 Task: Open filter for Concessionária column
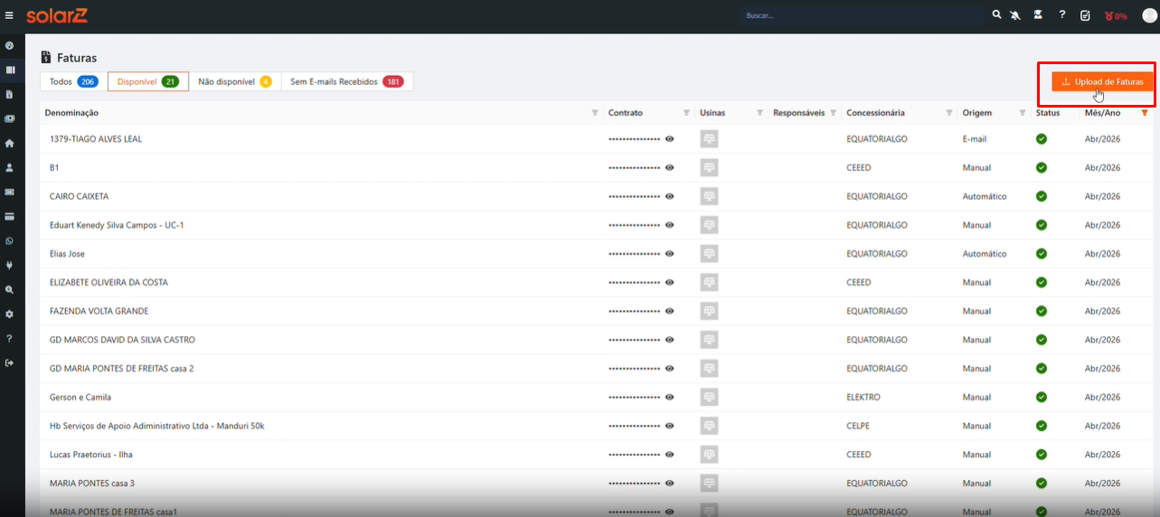click(949, 113)
